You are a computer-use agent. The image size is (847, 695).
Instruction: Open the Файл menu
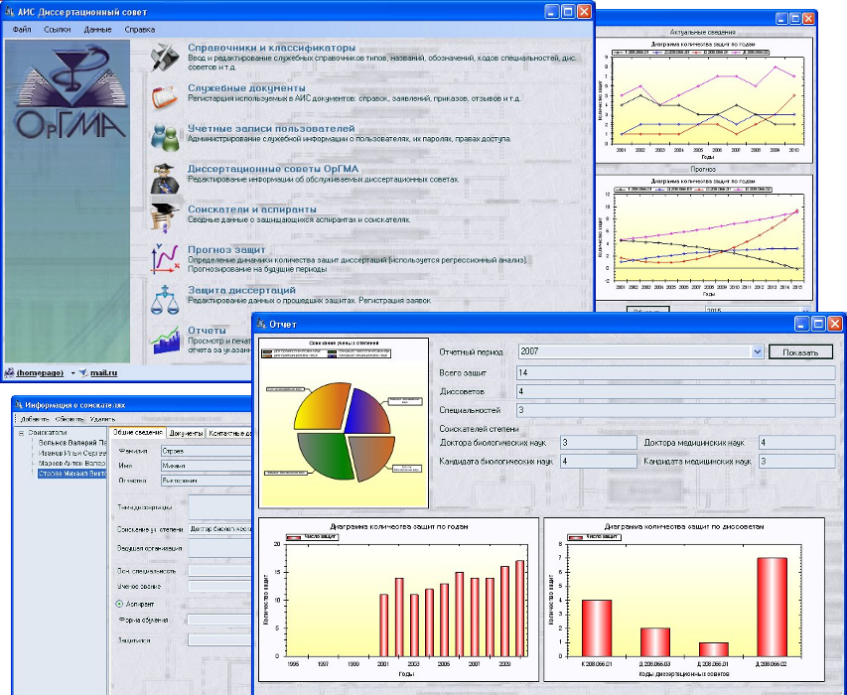coord(22,30)
